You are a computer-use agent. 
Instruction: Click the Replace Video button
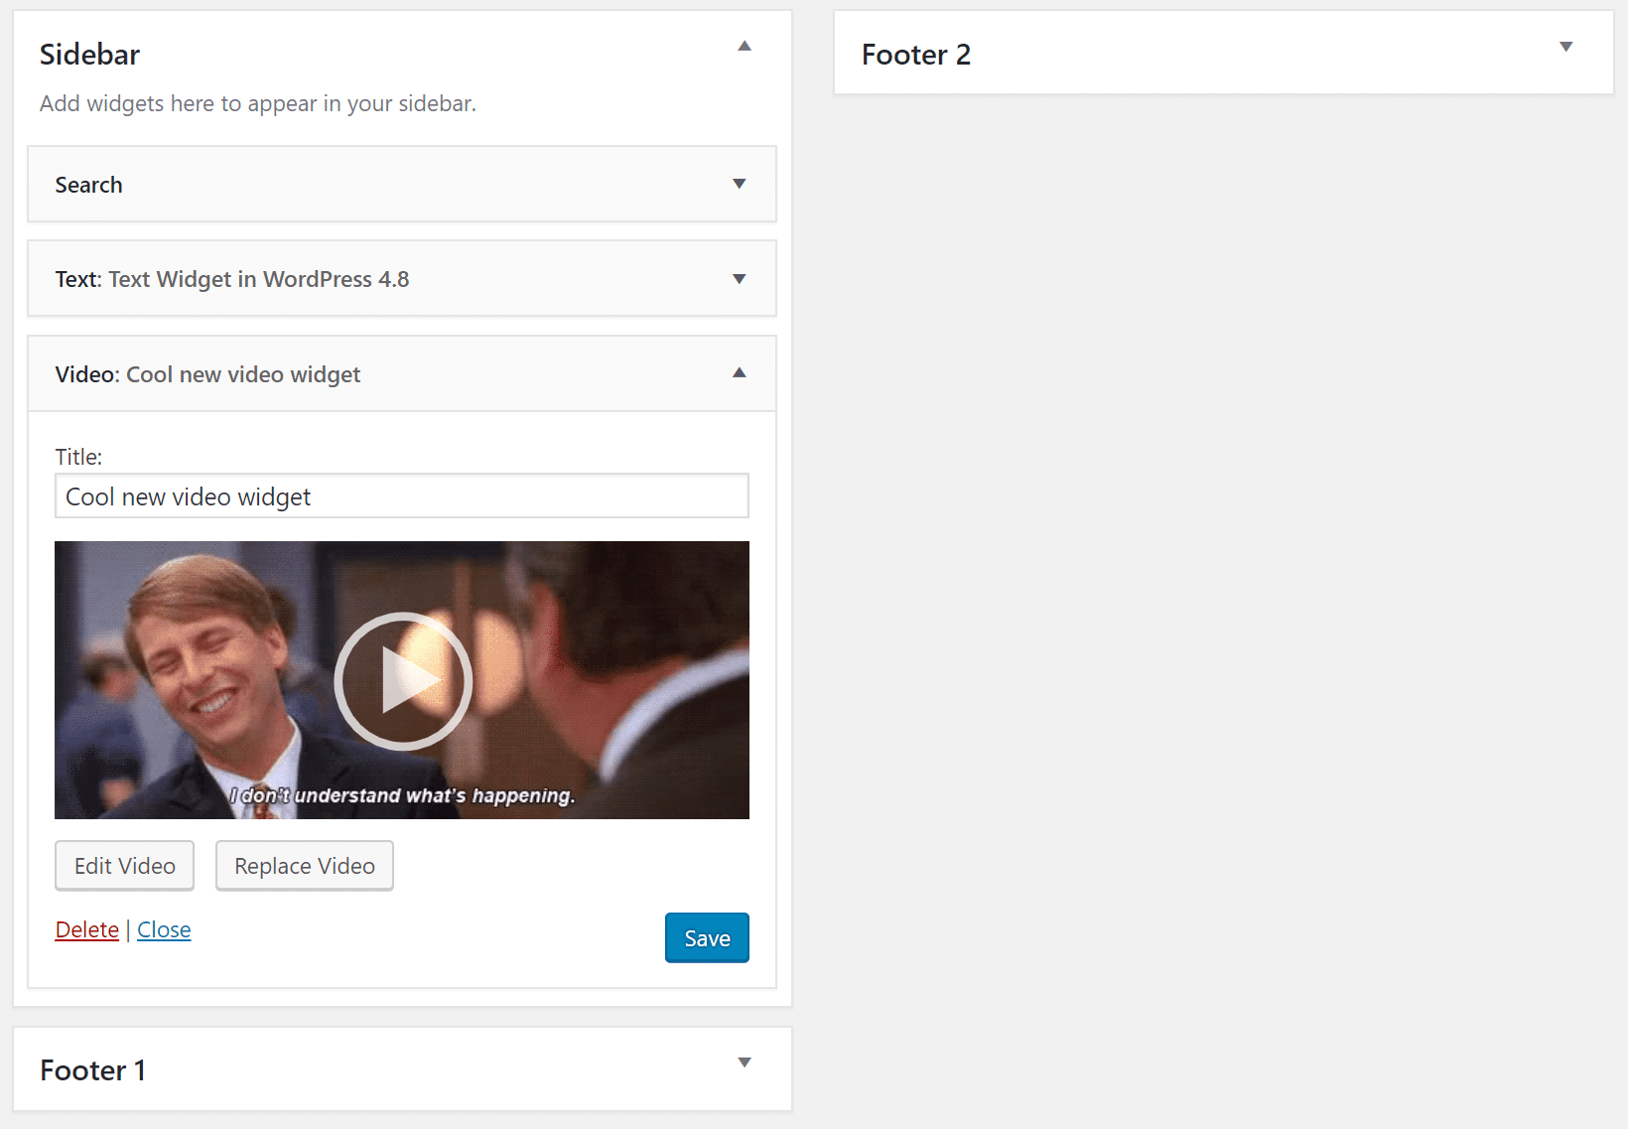pyautogui.click(x=304, y=865)
